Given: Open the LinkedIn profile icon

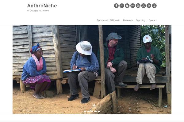Looking at the screenshot, I should [149, 5].
